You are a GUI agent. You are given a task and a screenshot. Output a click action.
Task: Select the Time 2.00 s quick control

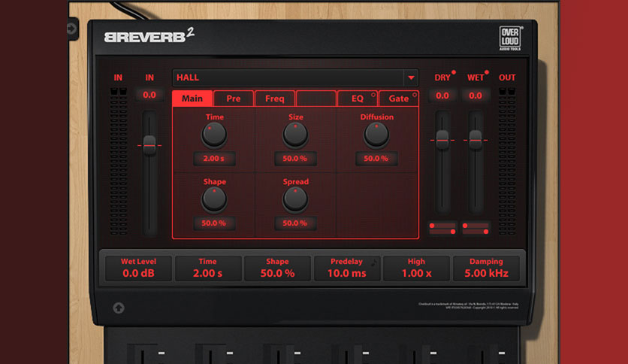[208, 268]
